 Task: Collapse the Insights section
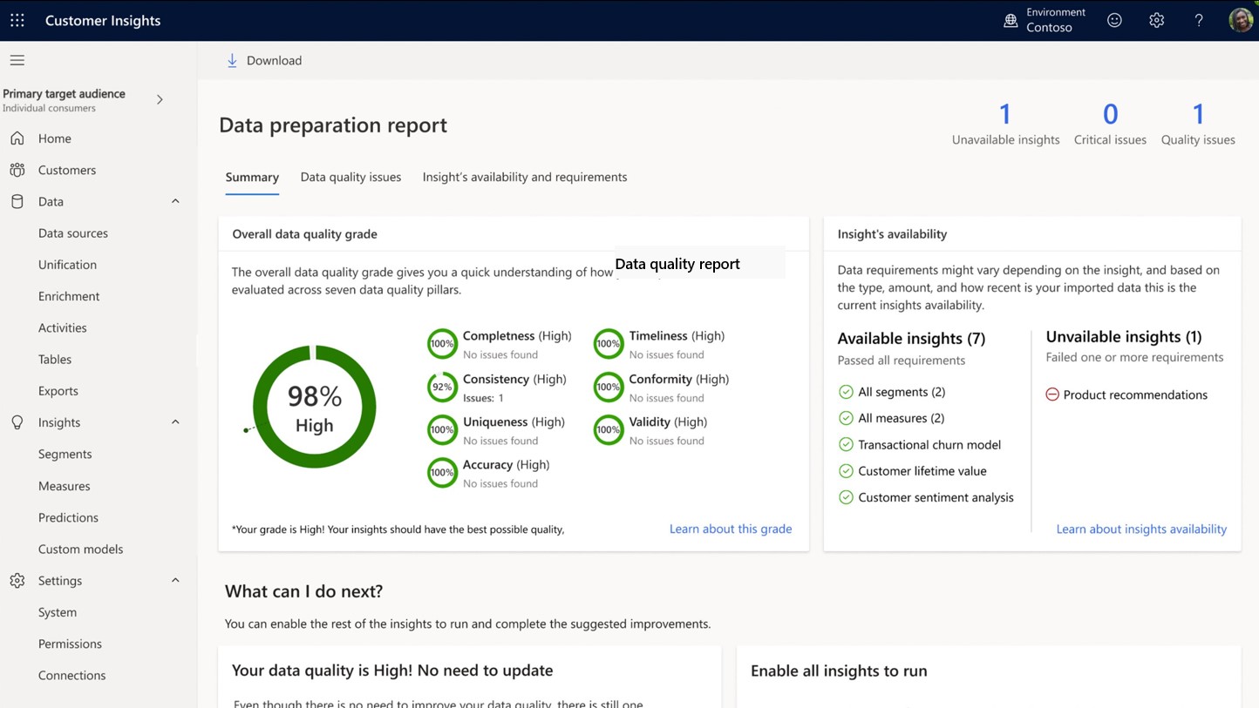click(176, 421)
